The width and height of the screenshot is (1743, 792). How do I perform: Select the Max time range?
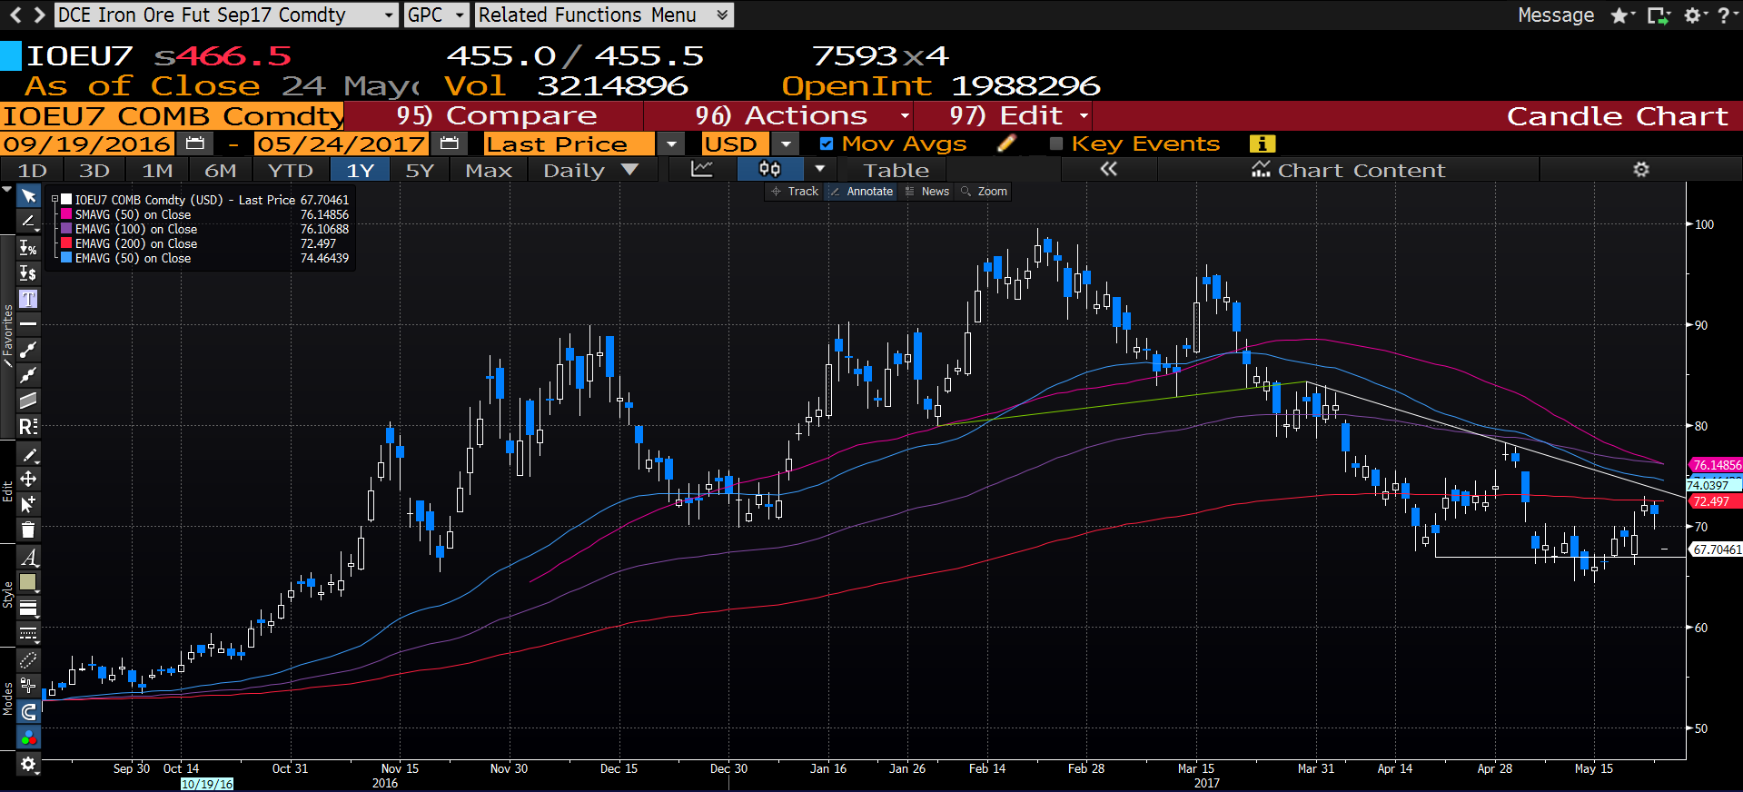(489, 170)
